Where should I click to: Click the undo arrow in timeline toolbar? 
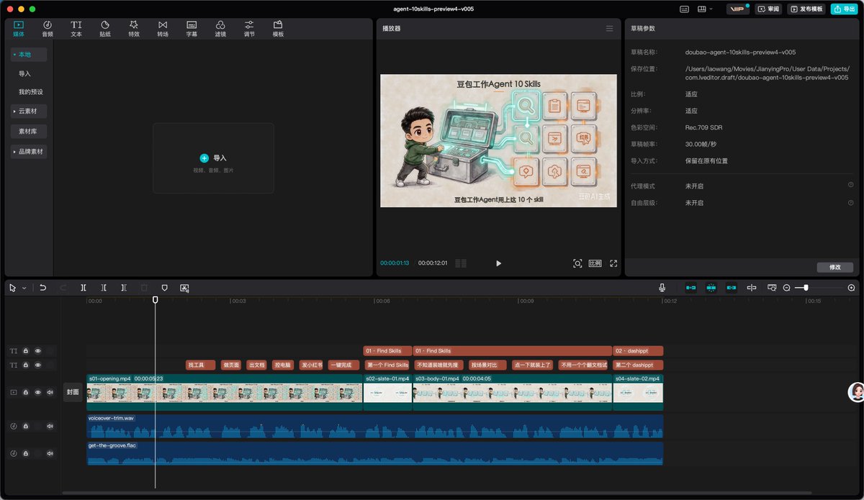(x=42, y=288)
